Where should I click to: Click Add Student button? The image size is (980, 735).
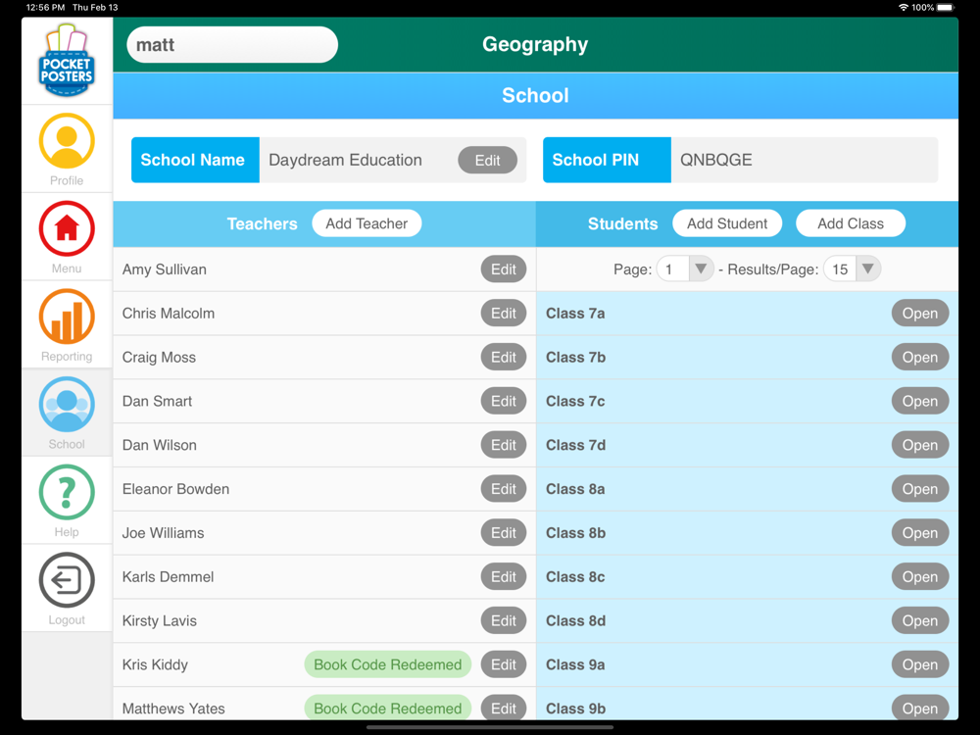[x=727, y=223]
